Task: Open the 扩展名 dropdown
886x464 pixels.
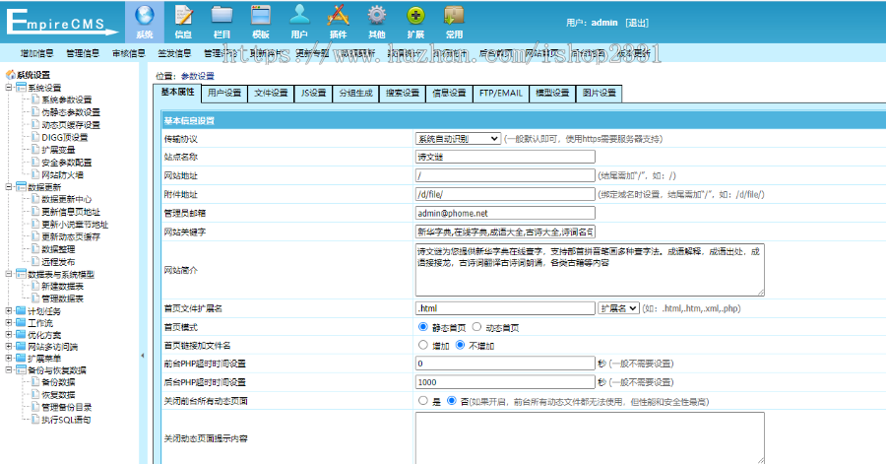Action: click(x=619, y=309)
